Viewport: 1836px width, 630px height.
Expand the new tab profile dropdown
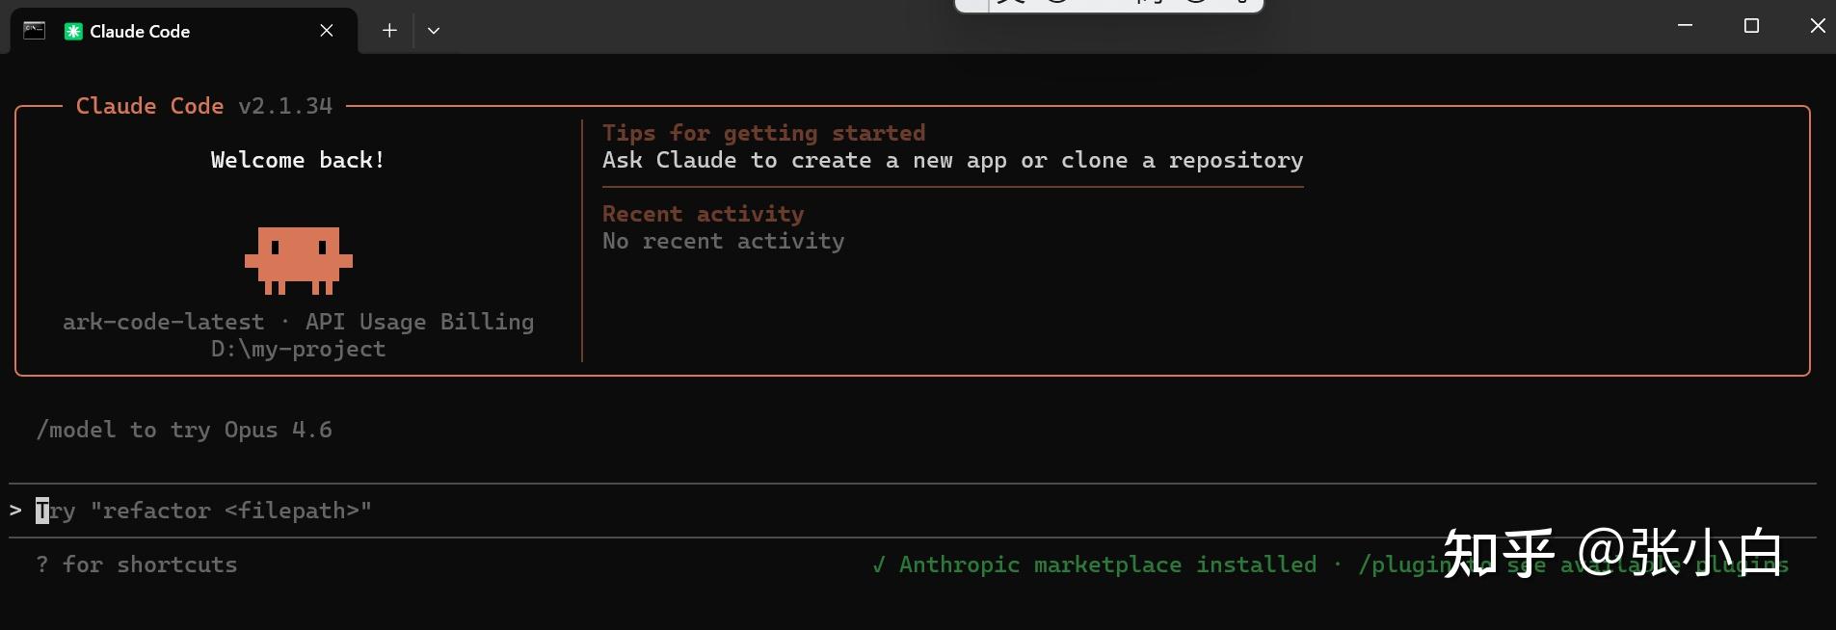[x=434, y=31]
